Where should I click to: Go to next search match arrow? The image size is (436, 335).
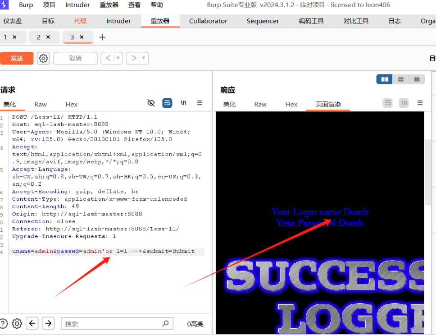[48, 323]
